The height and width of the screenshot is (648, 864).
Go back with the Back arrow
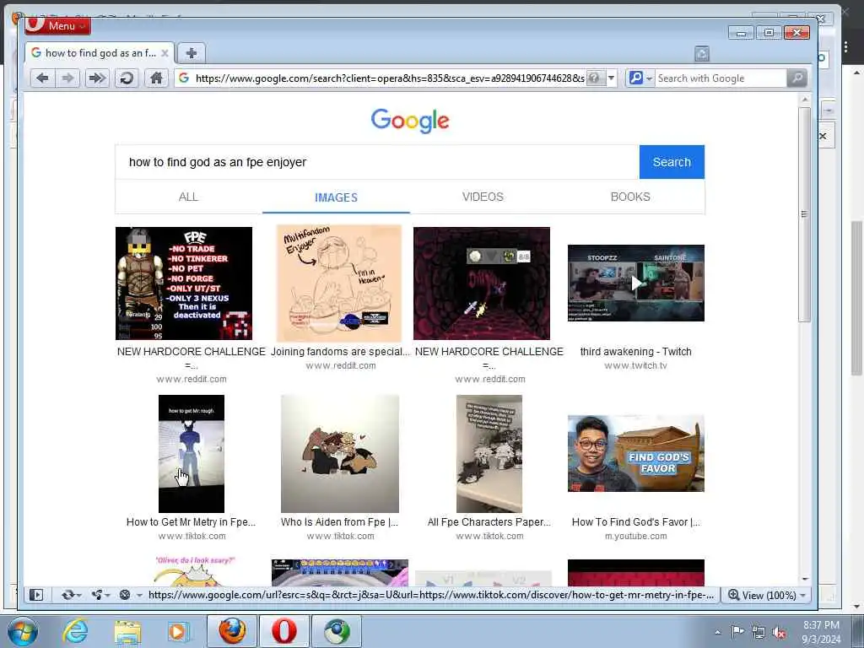point(42,78)
